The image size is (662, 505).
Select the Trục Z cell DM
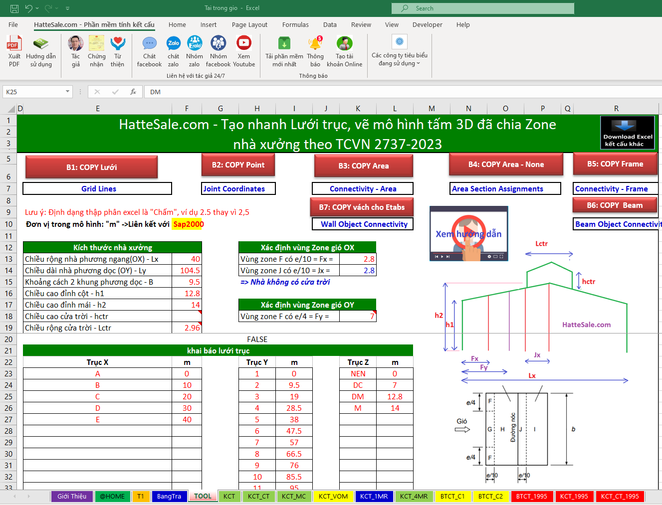click(358, 396)
